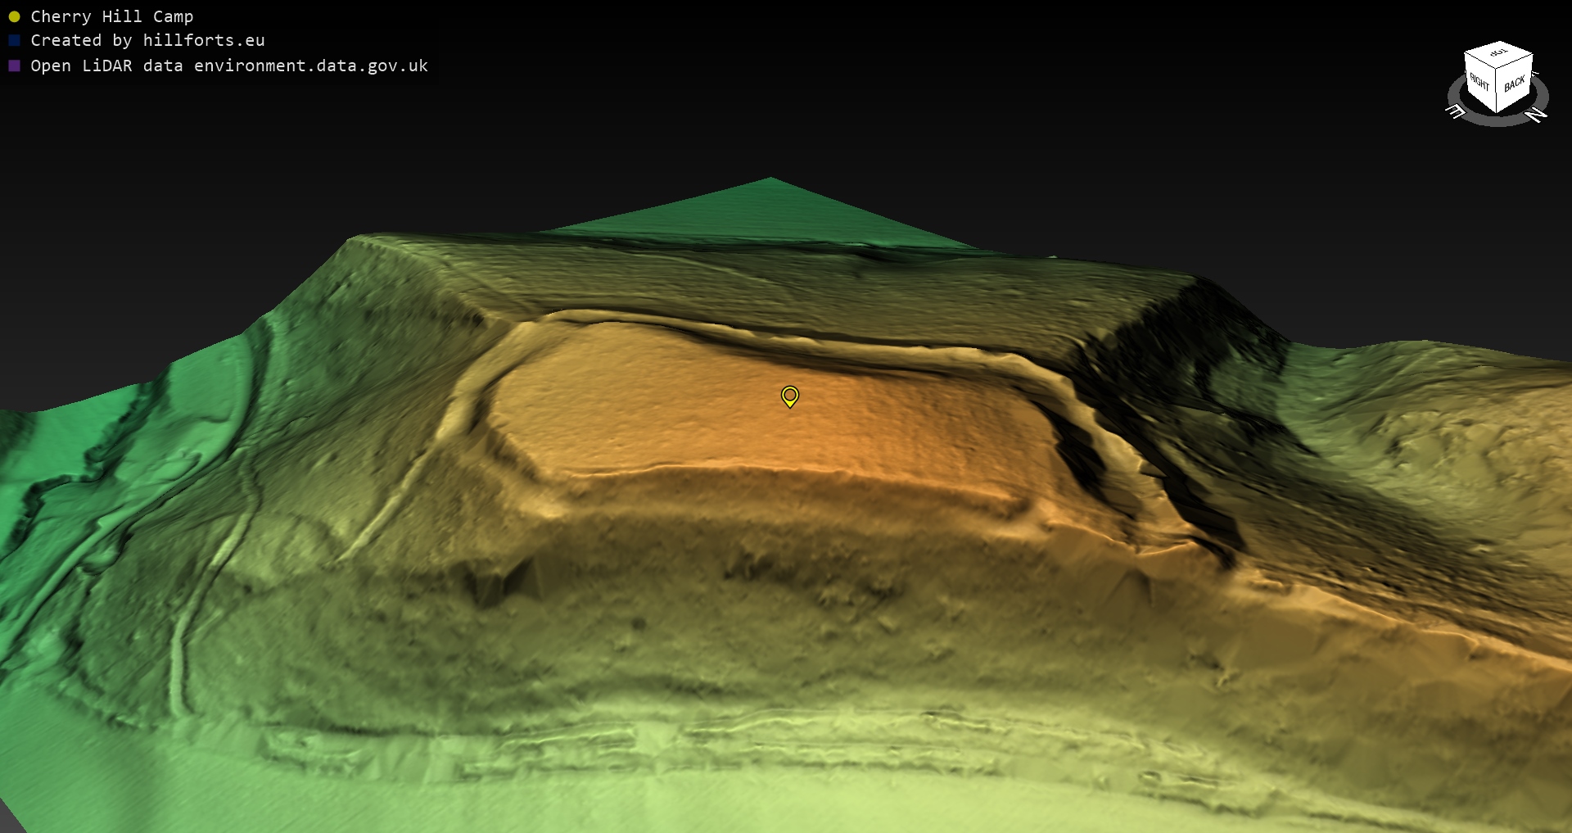The image size is (1572, 833).
Task: Select the TOP face of the view cube
Action: 1499,54
